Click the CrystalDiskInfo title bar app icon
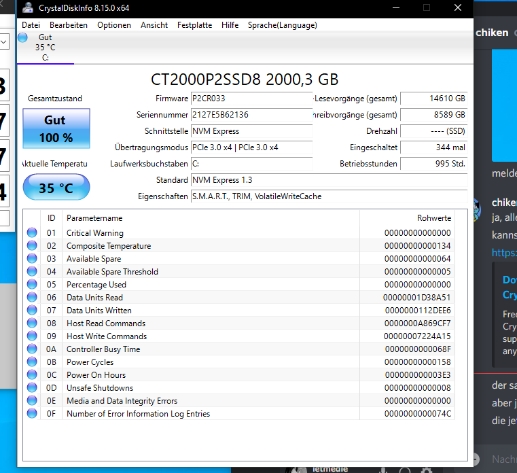 pyautogui.click(x=28, y=8)
